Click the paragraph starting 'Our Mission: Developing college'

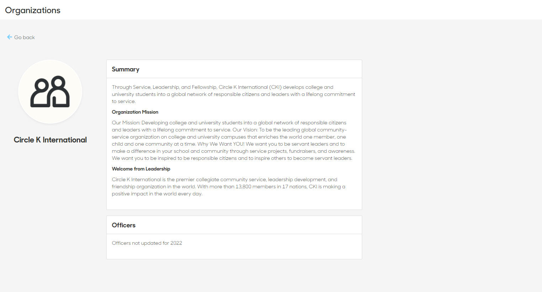pyautogui.click(x=234, y=140)
